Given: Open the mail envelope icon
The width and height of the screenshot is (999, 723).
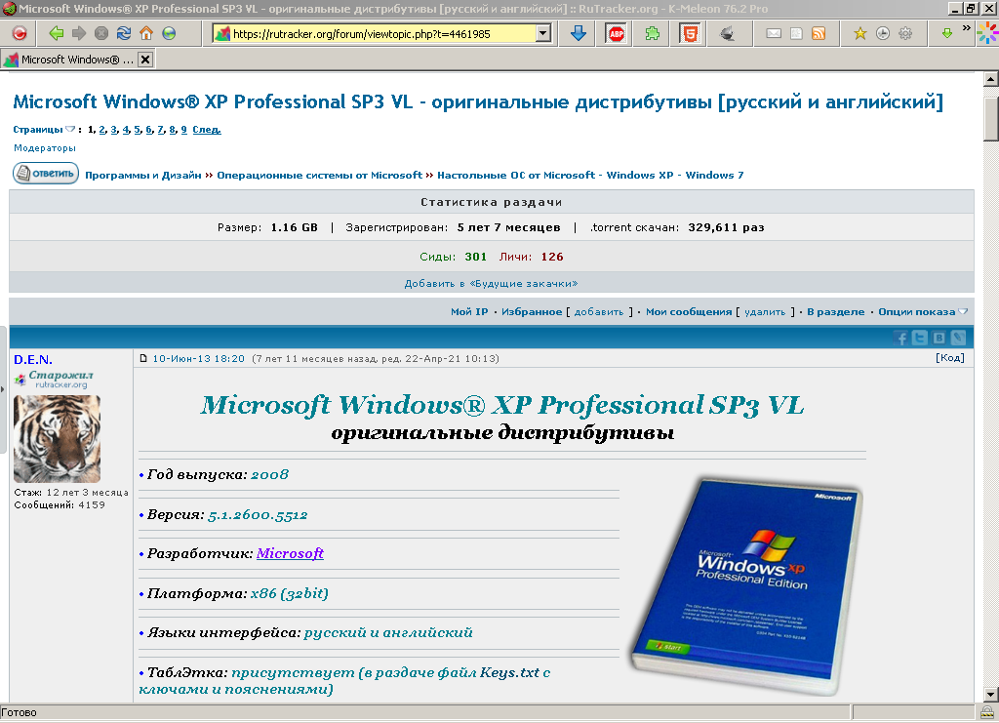Looking at the screenshot, I should 774,33.
